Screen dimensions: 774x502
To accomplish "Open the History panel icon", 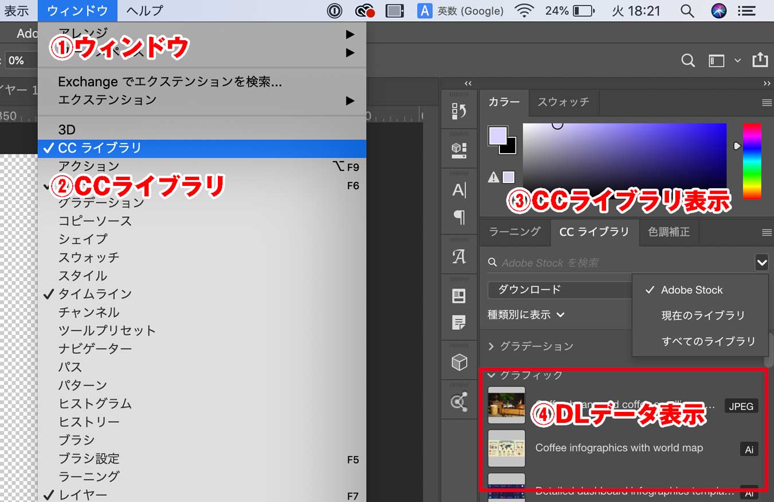I will point(459,111).
